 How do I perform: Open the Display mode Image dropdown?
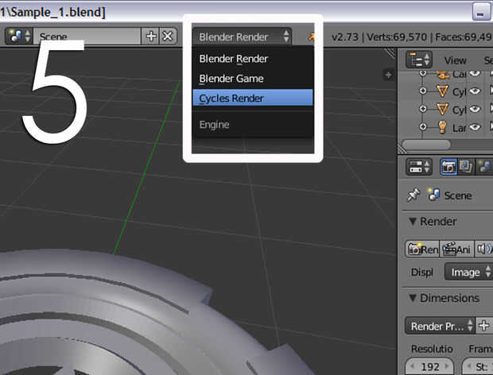pos(468,272)
